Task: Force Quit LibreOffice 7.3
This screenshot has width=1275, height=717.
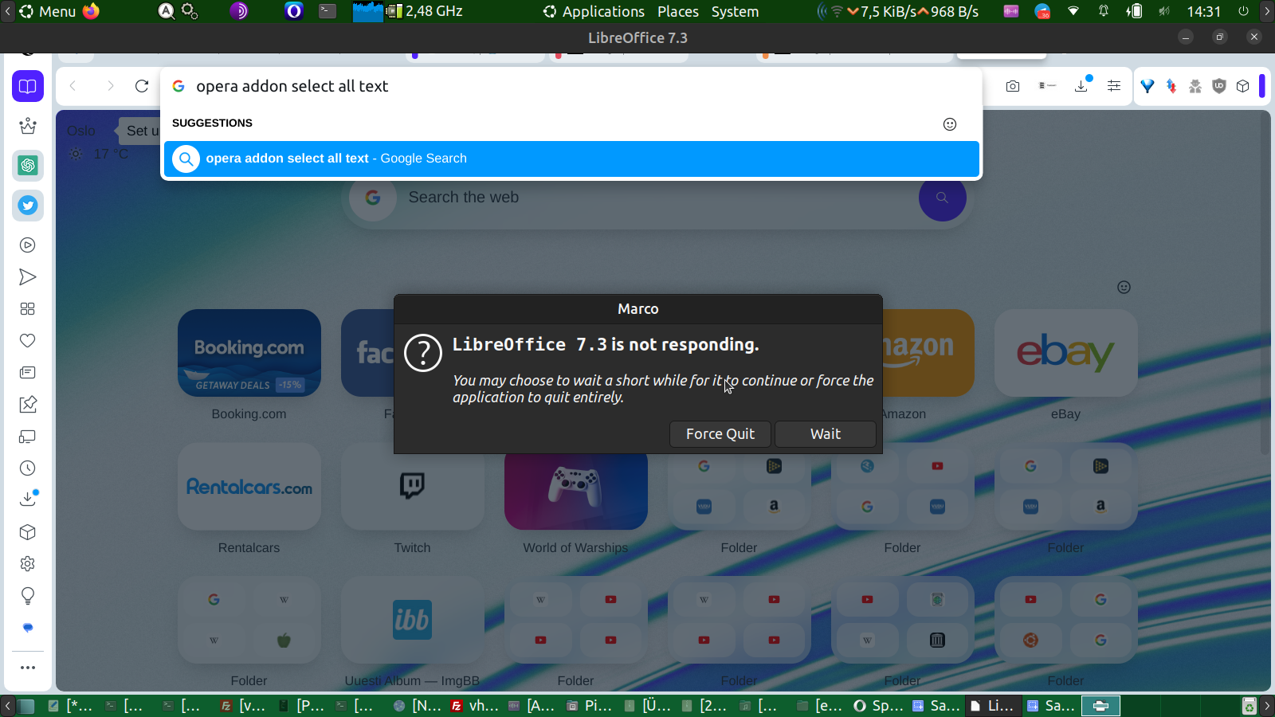Action: point(720,434)
